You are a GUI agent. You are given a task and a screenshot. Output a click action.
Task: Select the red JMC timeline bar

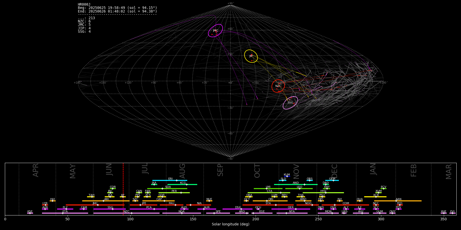pos(95,205)
